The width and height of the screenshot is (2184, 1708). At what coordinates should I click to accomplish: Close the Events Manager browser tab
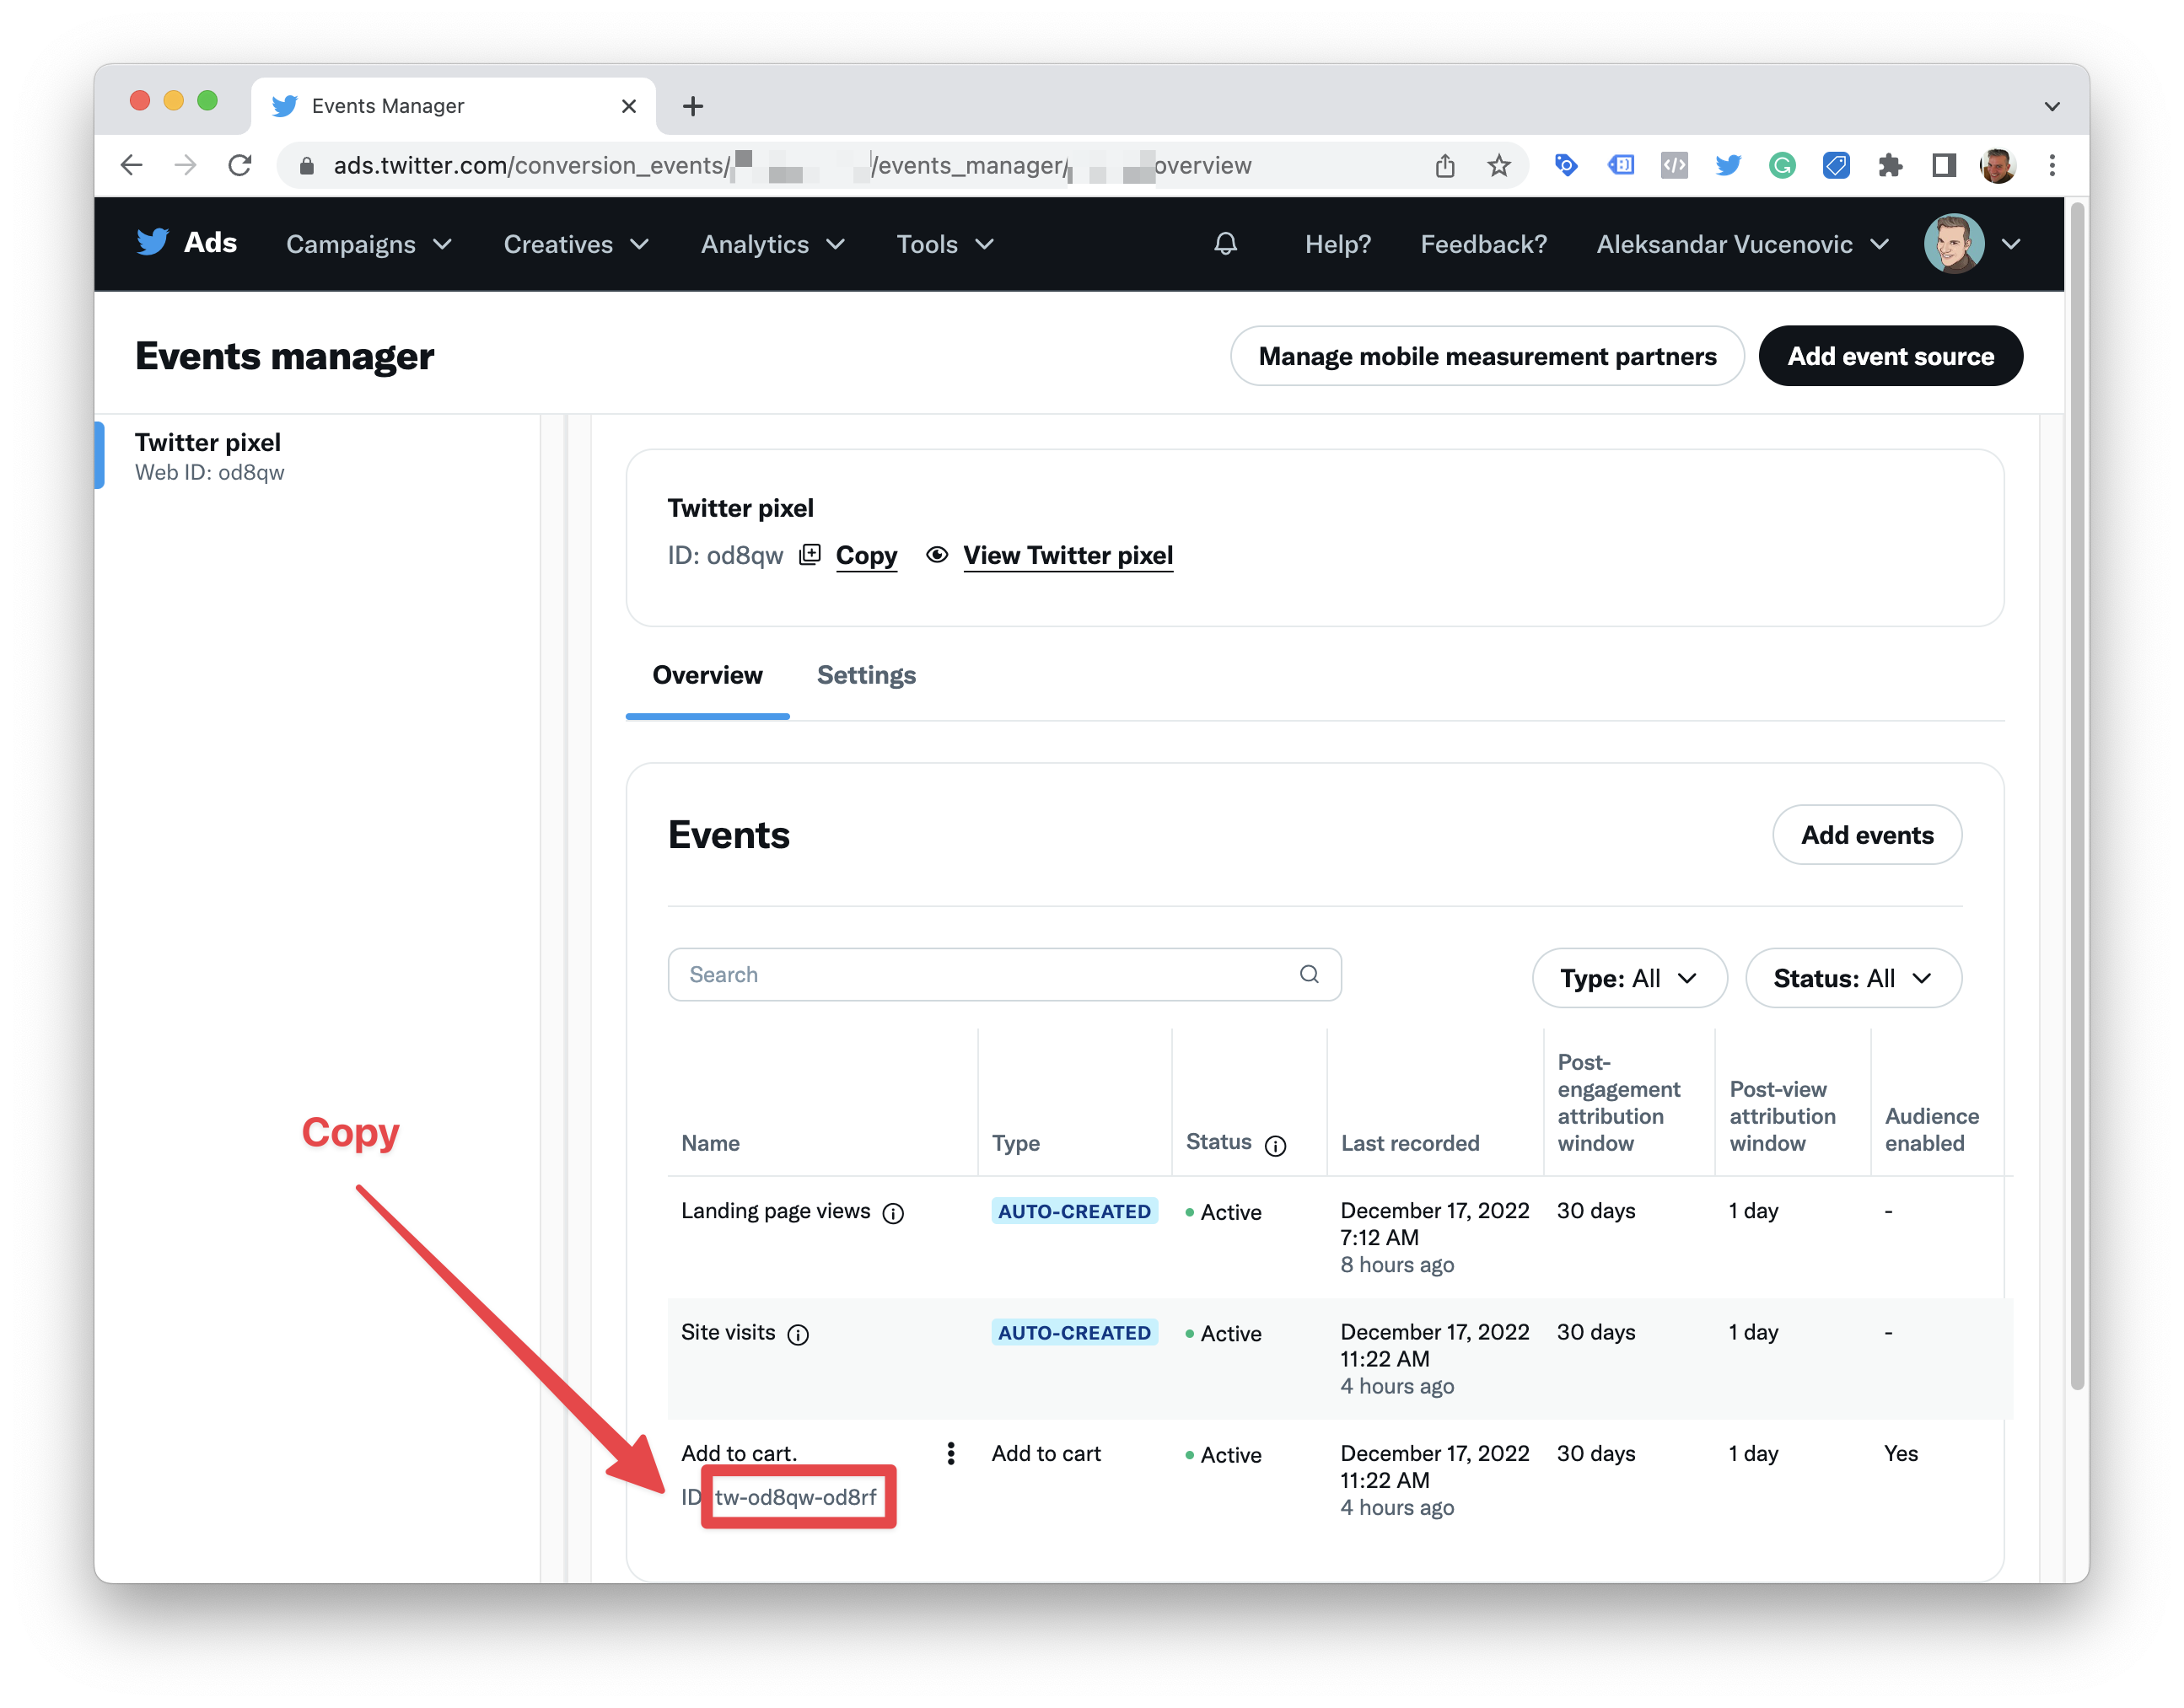coord(629,106)
